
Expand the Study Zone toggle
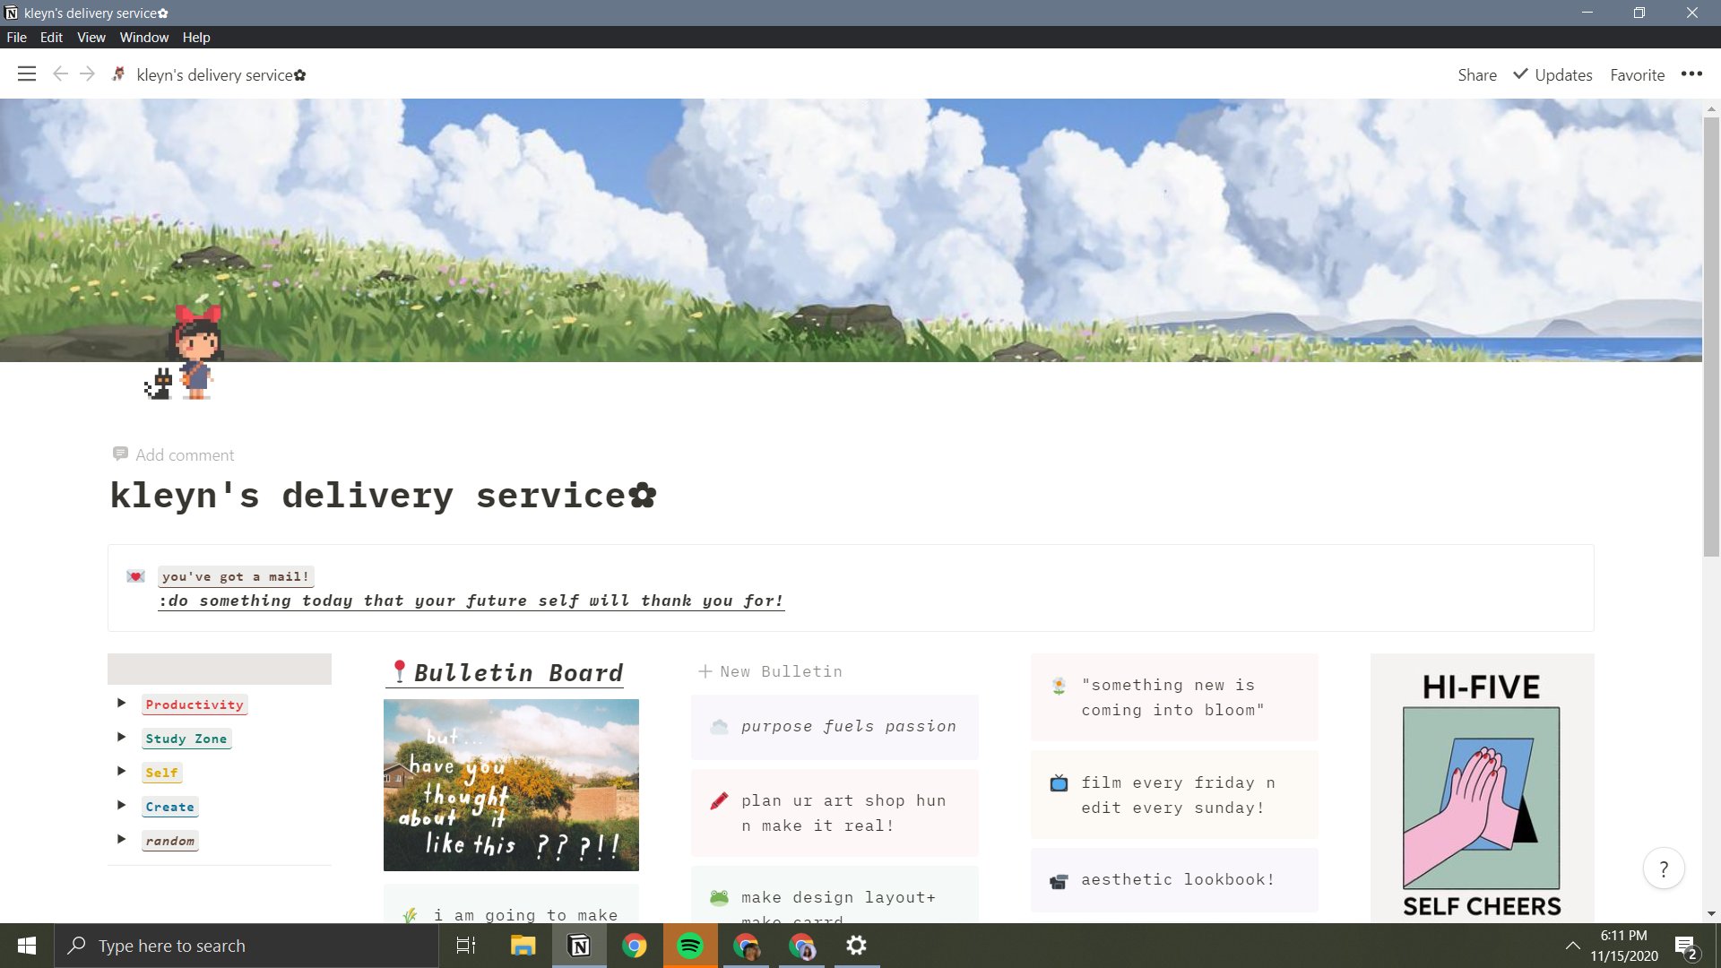click(x=122, y=738)
